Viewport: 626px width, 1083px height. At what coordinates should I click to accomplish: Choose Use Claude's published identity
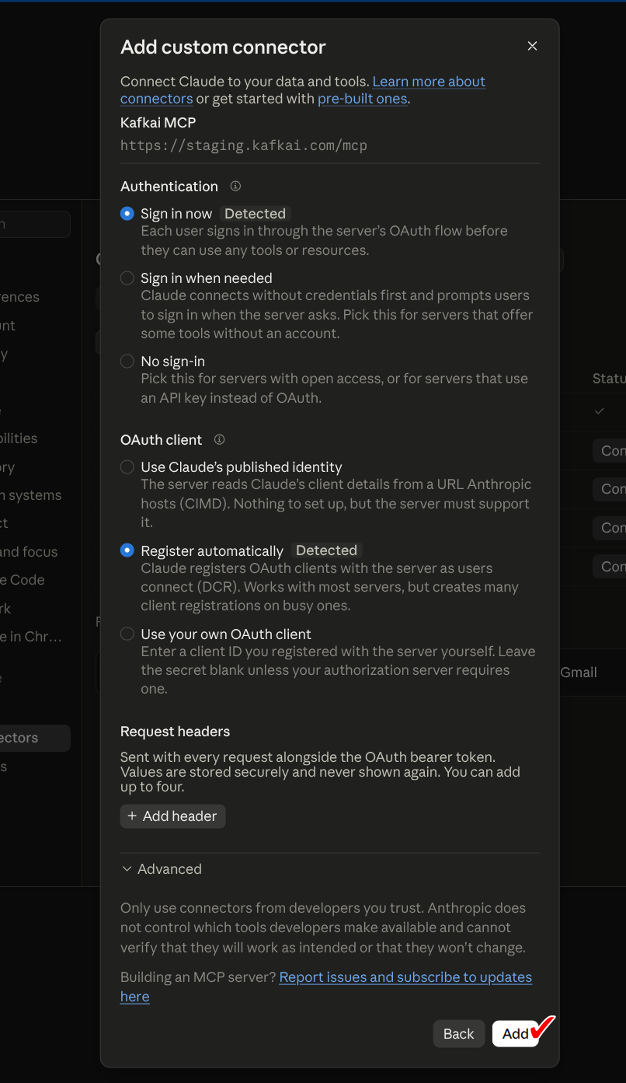[x=127, y=467]
